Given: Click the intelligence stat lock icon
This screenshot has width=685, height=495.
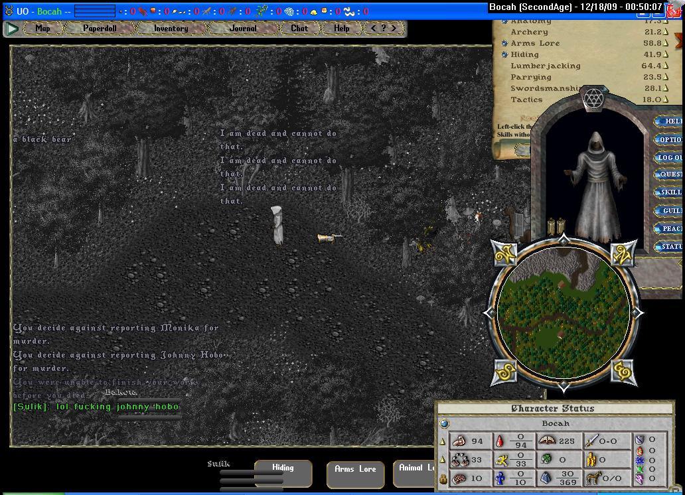Looking at the screenshot, I should pyautogui.click(x=443, y=478).
